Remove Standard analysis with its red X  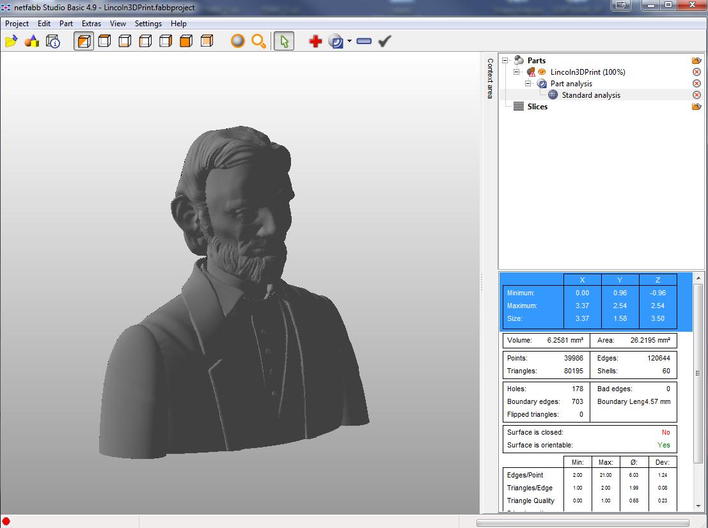pos(696,95)
